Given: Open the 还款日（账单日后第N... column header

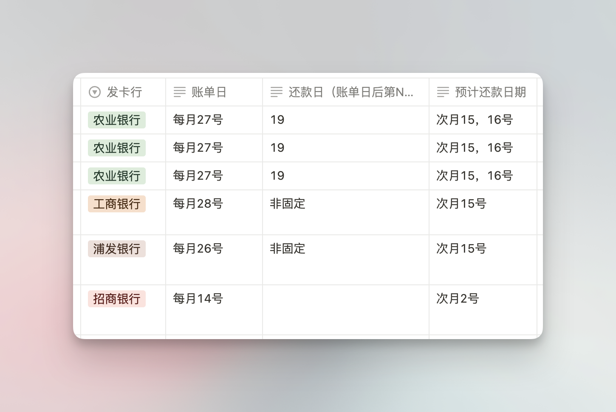Looking at the screenshot, I should [x=346, y=92].
